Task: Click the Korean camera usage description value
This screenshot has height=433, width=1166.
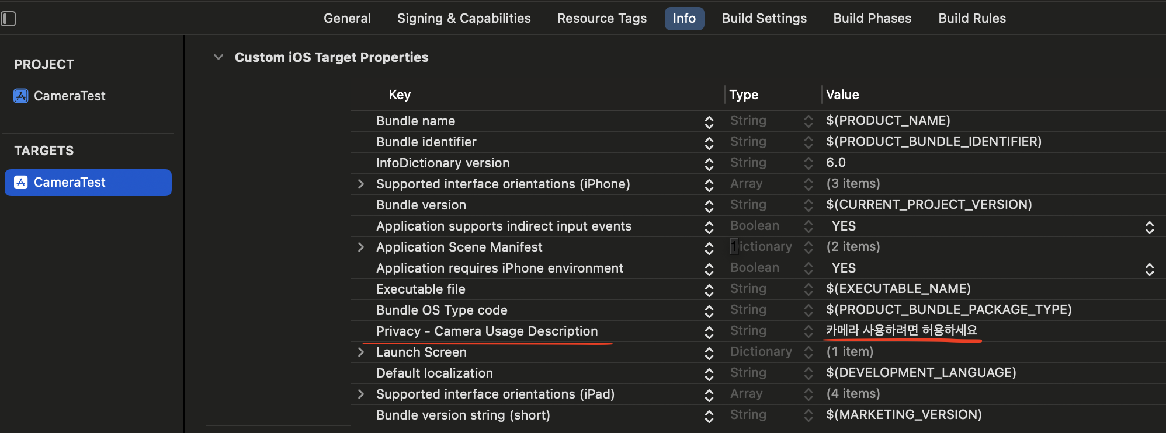Action: pos(901,330)
